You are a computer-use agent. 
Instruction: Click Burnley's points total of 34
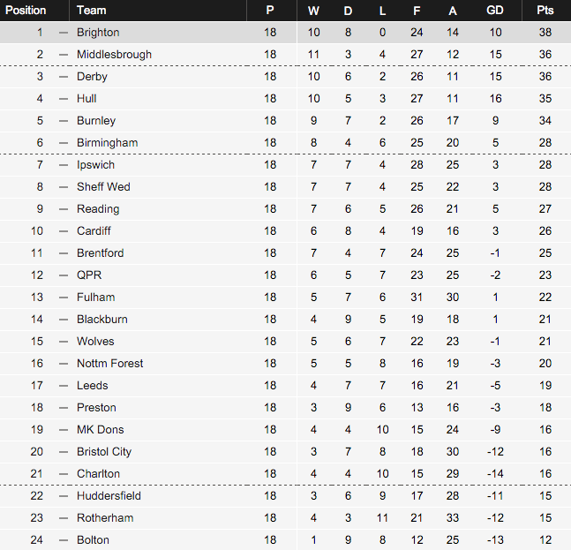point(545,121)
